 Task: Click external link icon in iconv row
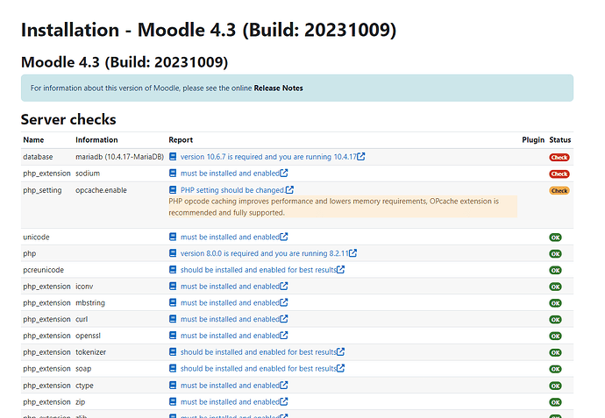pyautogui.click(x=283, y=286)
